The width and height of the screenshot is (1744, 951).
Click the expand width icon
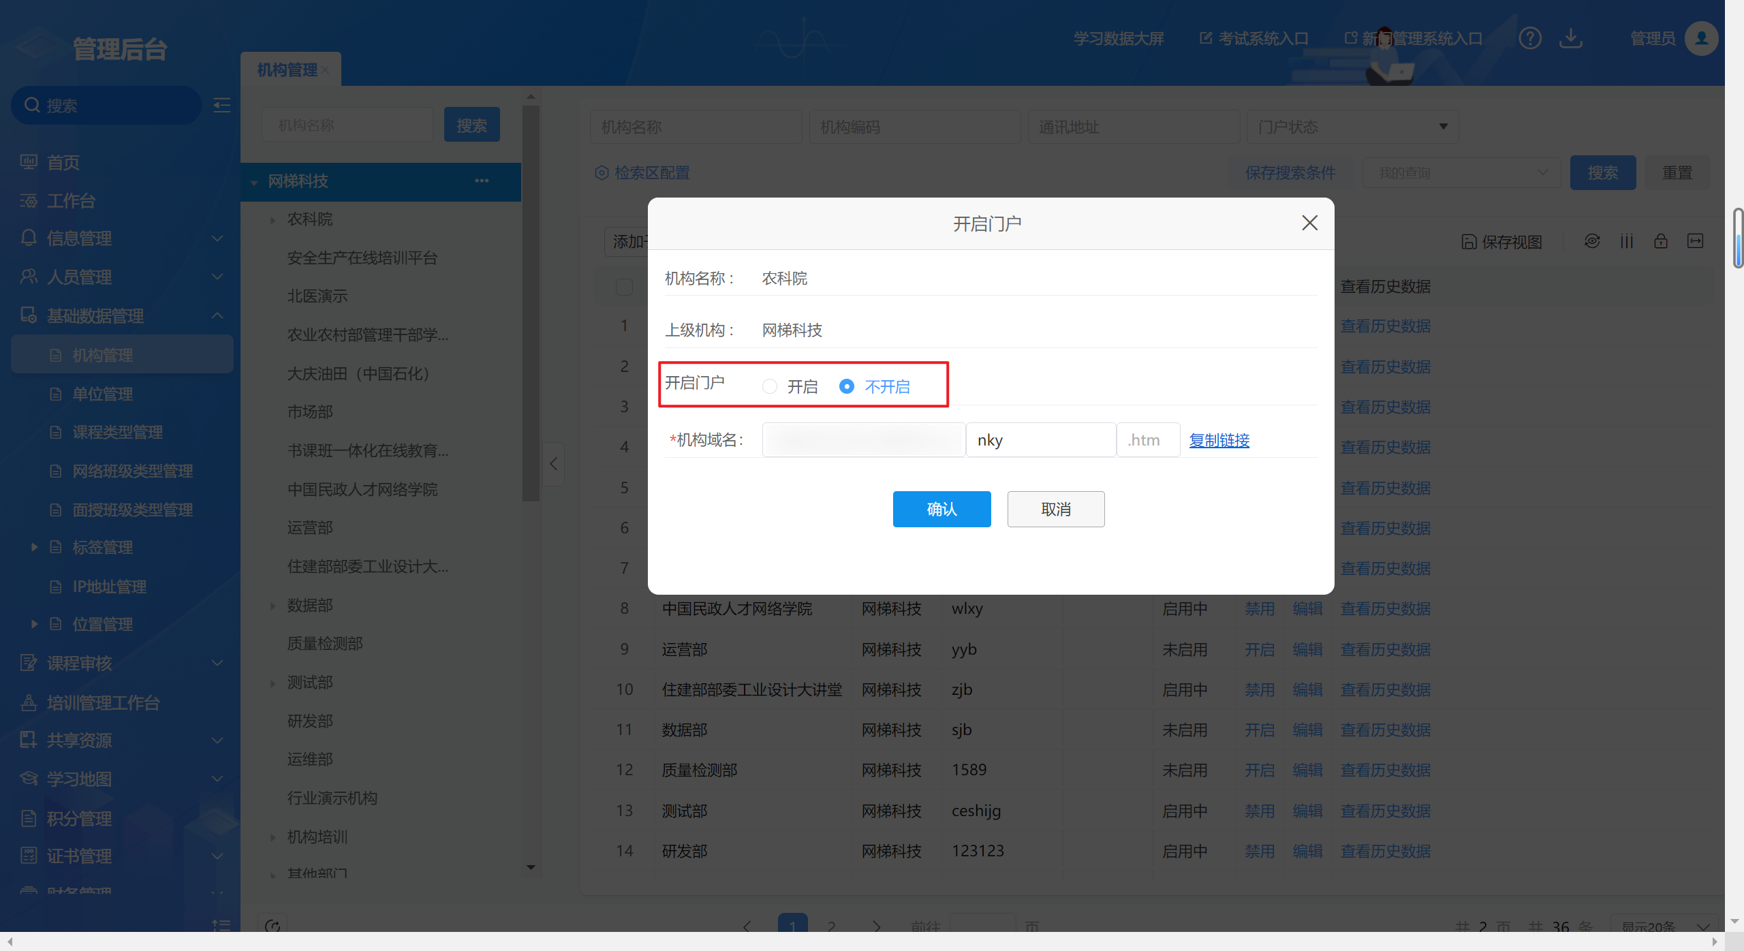click(x=1695, y=240)
